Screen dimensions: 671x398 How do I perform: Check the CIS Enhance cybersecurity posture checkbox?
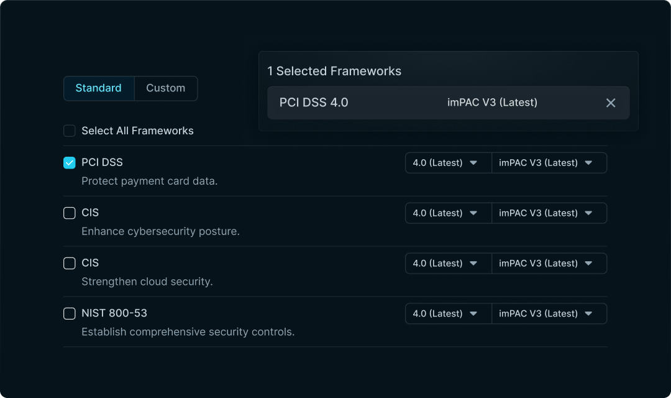[70, 213]
